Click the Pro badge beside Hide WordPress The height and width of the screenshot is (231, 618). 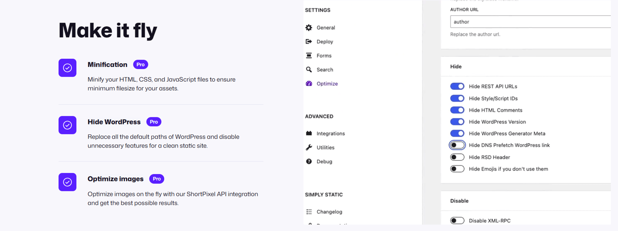pyautogui.click(x=154, y=122)
